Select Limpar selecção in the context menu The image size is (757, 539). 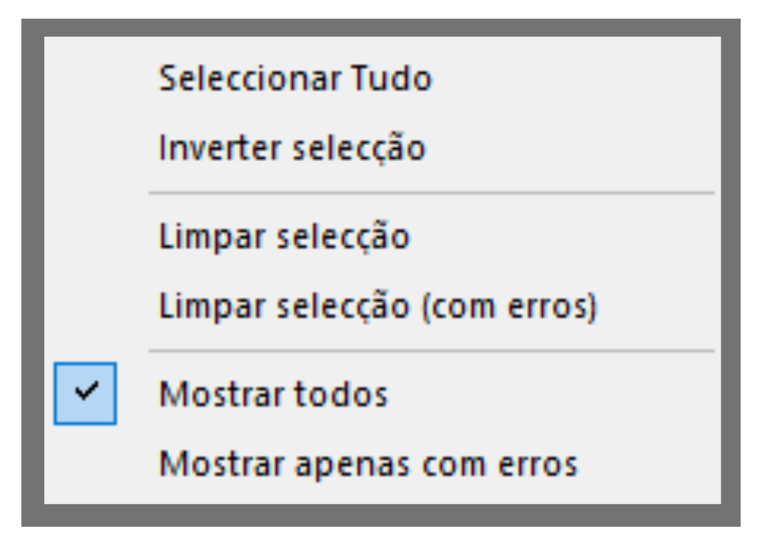click(284, 237)
